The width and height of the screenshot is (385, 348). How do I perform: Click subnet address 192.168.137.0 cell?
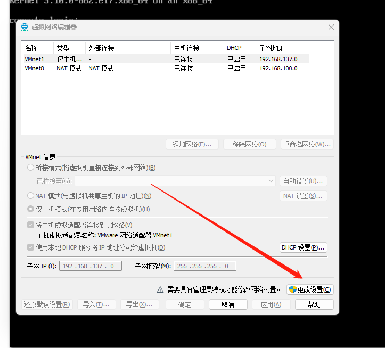[278, 59]
